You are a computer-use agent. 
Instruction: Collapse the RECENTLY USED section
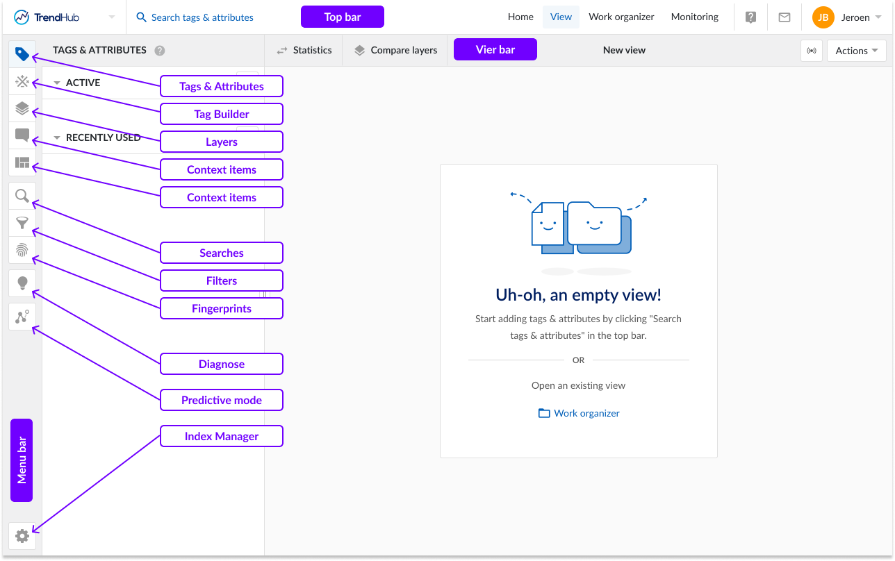pos(58,137)
